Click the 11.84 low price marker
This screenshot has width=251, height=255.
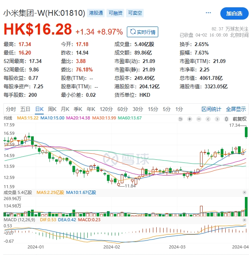[130, 186]
